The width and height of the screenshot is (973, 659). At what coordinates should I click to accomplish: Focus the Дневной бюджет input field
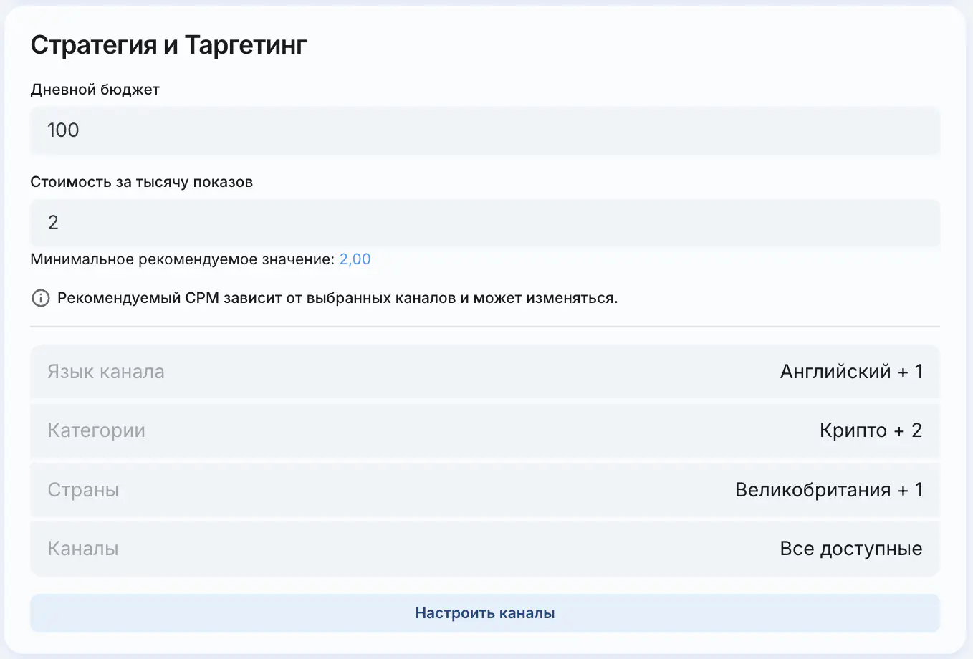[485, 130]
